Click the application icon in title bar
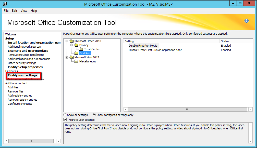 coord(5,4)
